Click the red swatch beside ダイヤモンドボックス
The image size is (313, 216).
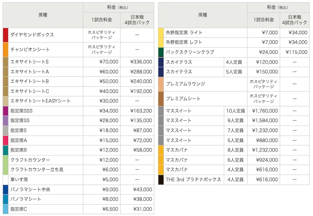pyautogui.click(x=5, y=35)
